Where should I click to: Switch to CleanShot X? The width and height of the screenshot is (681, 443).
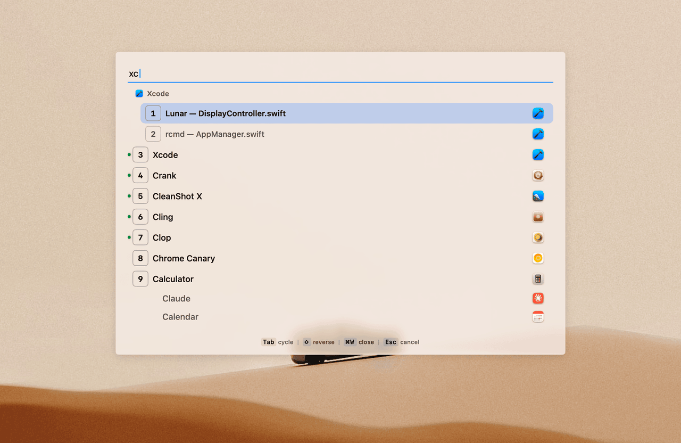340,196
